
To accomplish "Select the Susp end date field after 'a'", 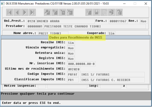I will coord(137,86).
